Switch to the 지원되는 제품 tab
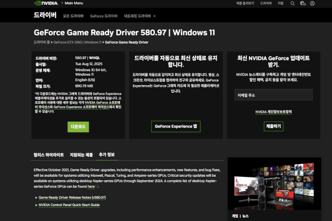The width and height of the screenshot is (332, 221). coord(81,154)
